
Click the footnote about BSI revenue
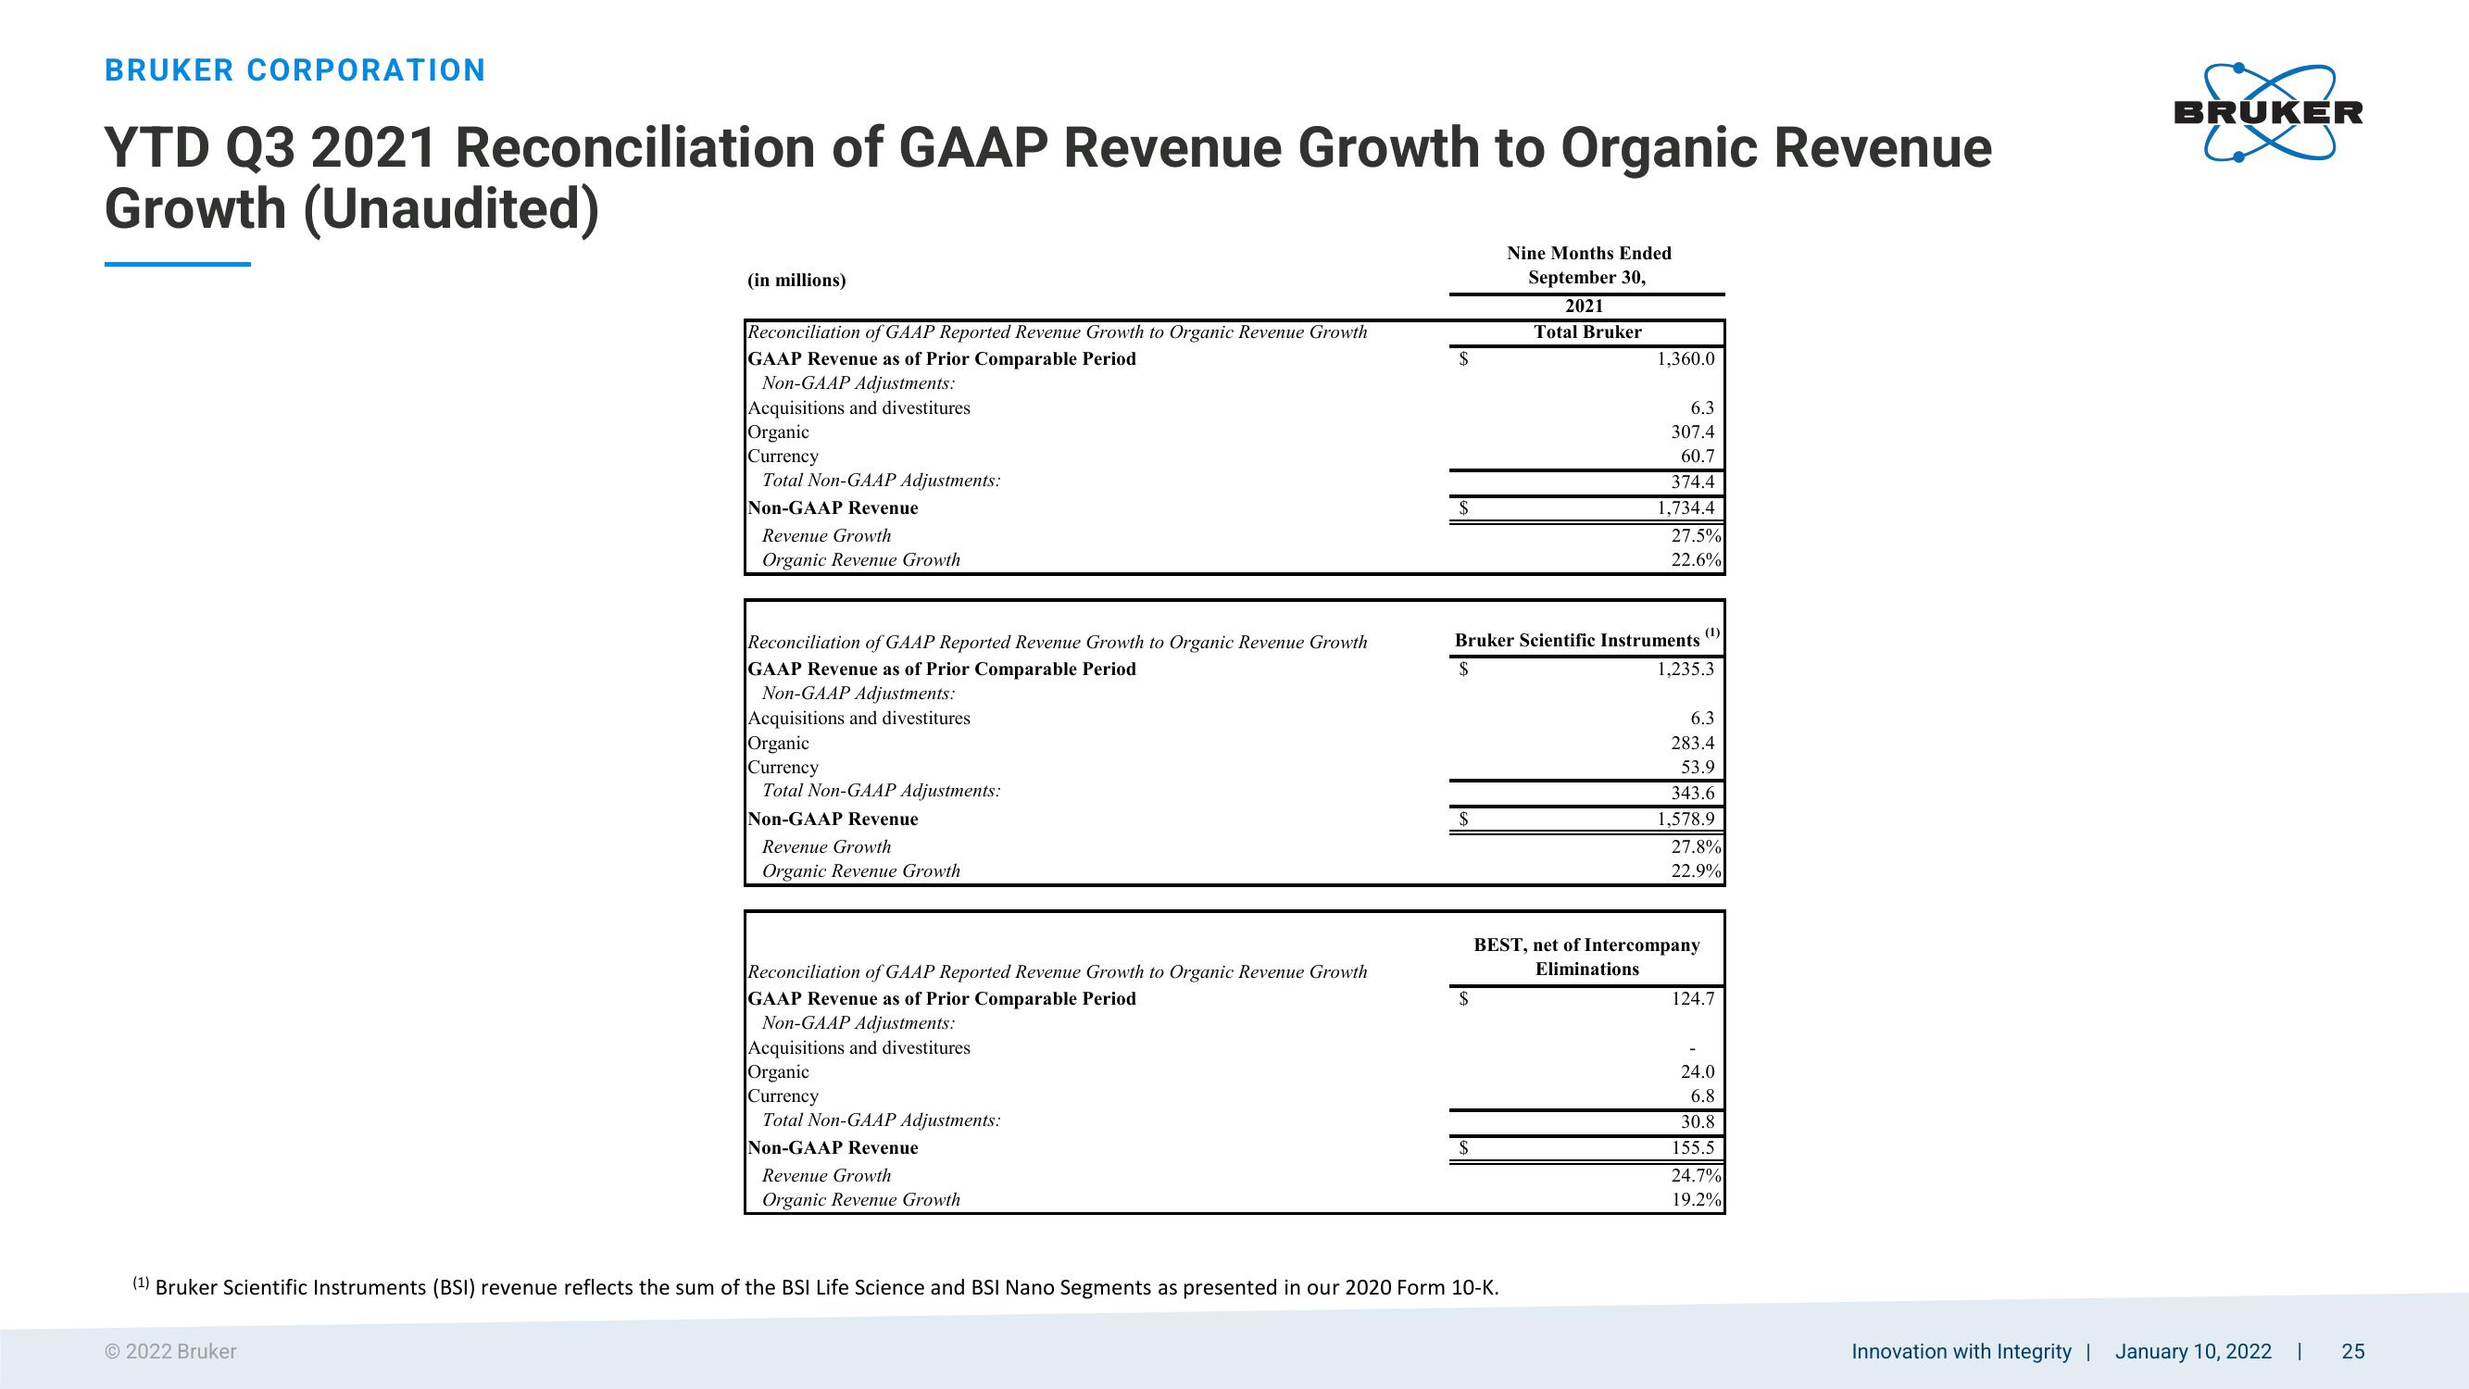816,1287
